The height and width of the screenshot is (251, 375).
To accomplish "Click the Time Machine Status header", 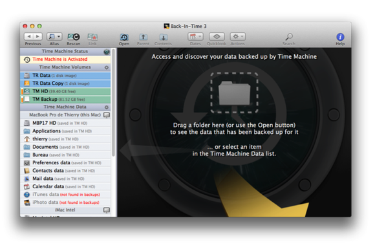I will [x=65, y=51].
